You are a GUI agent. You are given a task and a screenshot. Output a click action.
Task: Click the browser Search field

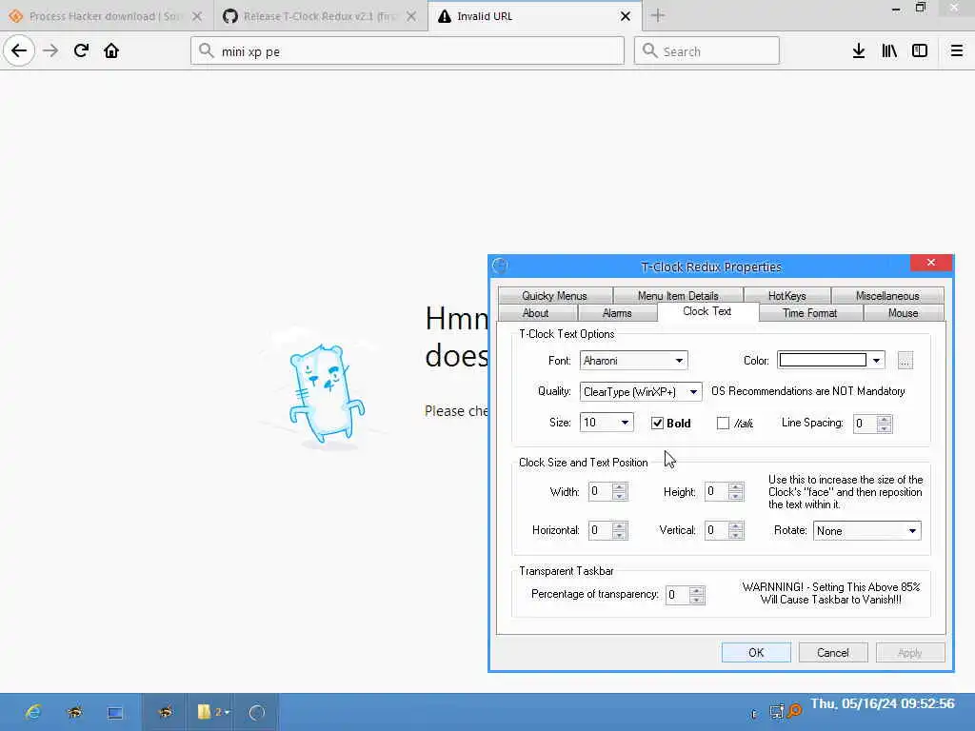706,51
